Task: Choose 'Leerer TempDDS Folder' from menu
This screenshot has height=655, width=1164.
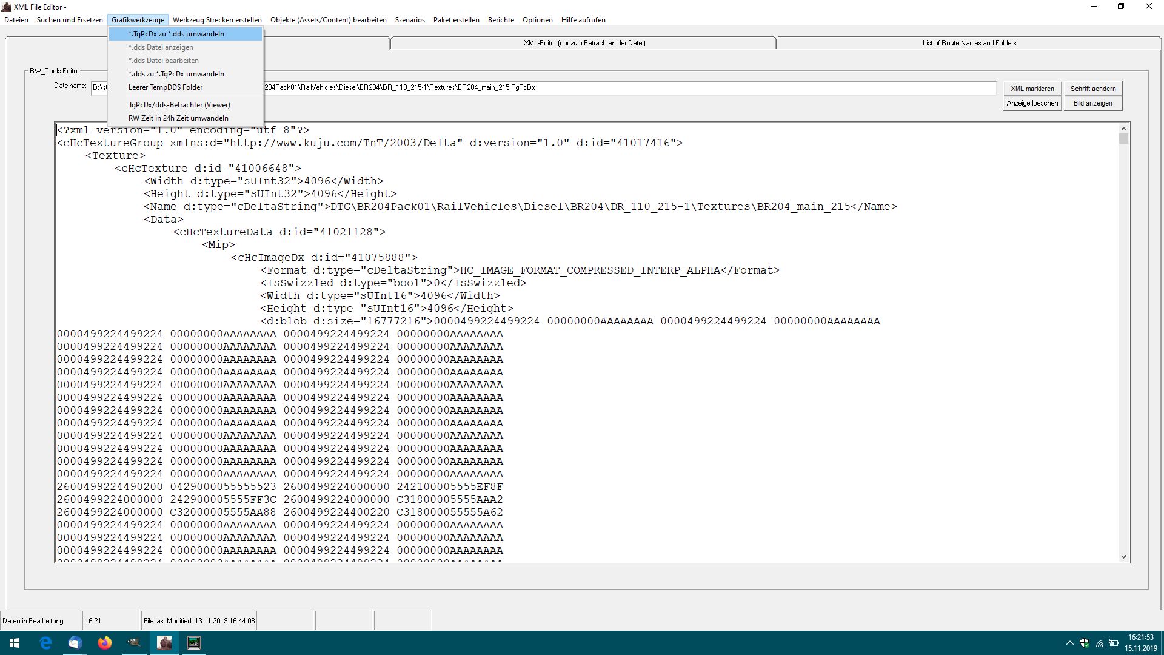Action: tap(166, 87)
